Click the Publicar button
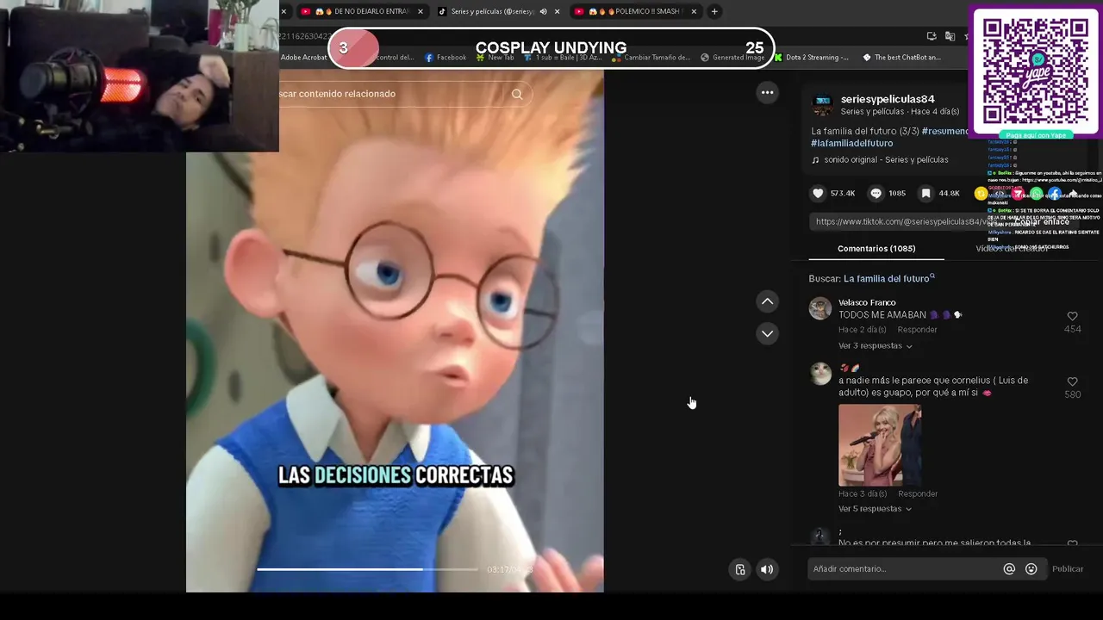This screenshot has height=620, width=1103. coord(1068,569)
